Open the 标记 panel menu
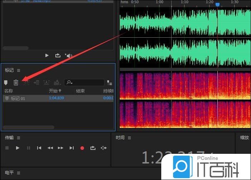The image size is (251, 180). [19, 70]
